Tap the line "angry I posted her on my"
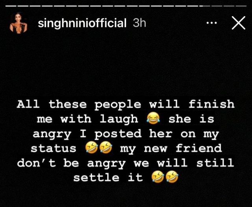 126,134
